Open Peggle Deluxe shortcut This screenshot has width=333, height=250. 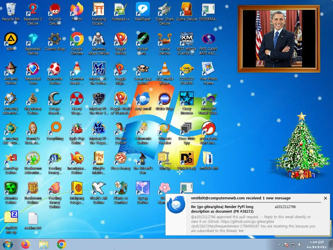pyautogui.click(x=121, y=44)
